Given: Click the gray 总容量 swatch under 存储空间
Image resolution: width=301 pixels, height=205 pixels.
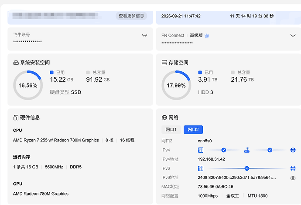Looking at the screenshot, I should click(x=233, y=72).
